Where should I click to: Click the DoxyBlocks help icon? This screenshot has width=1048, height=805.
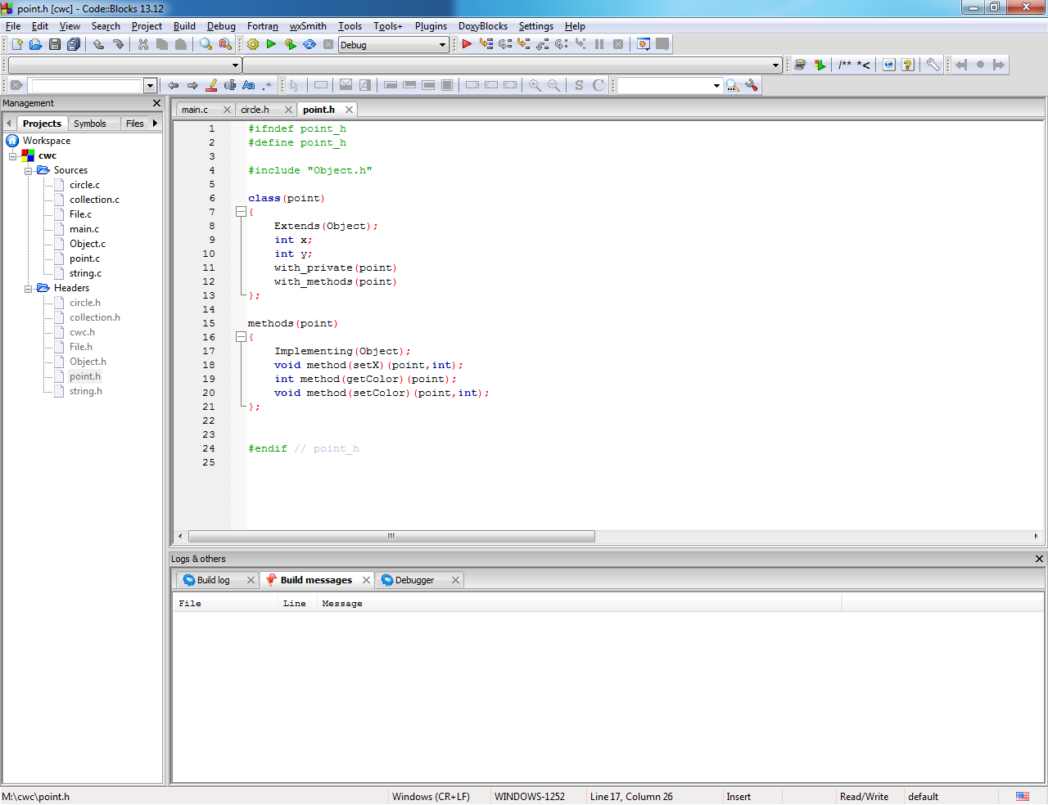(907, 65)
